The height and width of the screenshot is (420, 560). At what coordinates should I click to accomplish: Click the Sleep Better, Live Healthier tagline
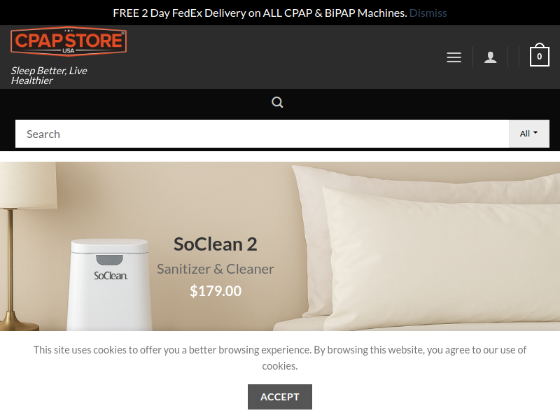click(x=49, y=76)
